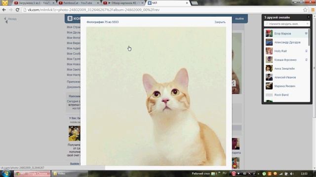Image resolution: width=316 pixels, height=177 pixels.
Task: Click the taskbar clock
Action: (x=304, y=174)
